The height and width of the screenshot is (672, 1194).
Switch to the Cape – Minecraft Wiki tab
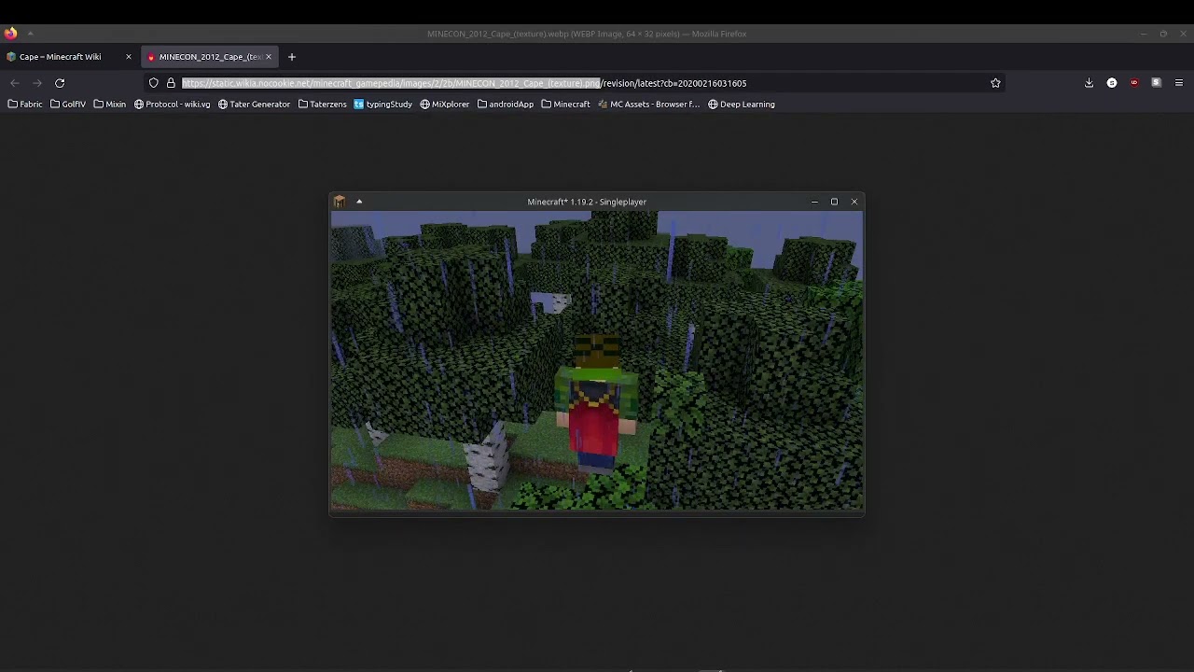[x=60, y=57]
